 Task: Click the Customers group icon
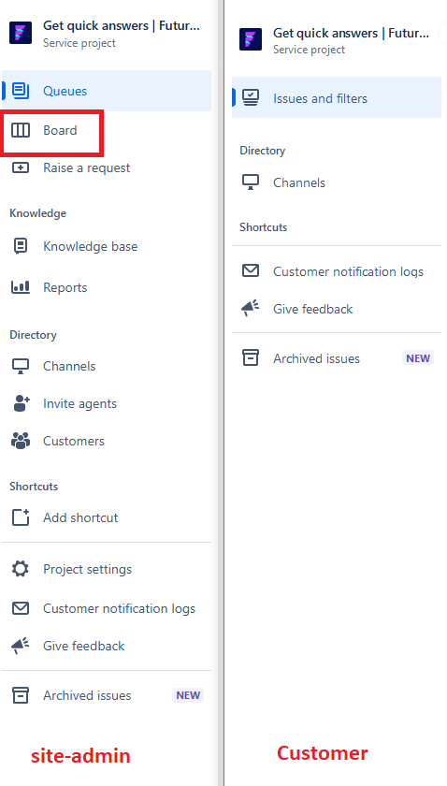[x=21, y=441]
